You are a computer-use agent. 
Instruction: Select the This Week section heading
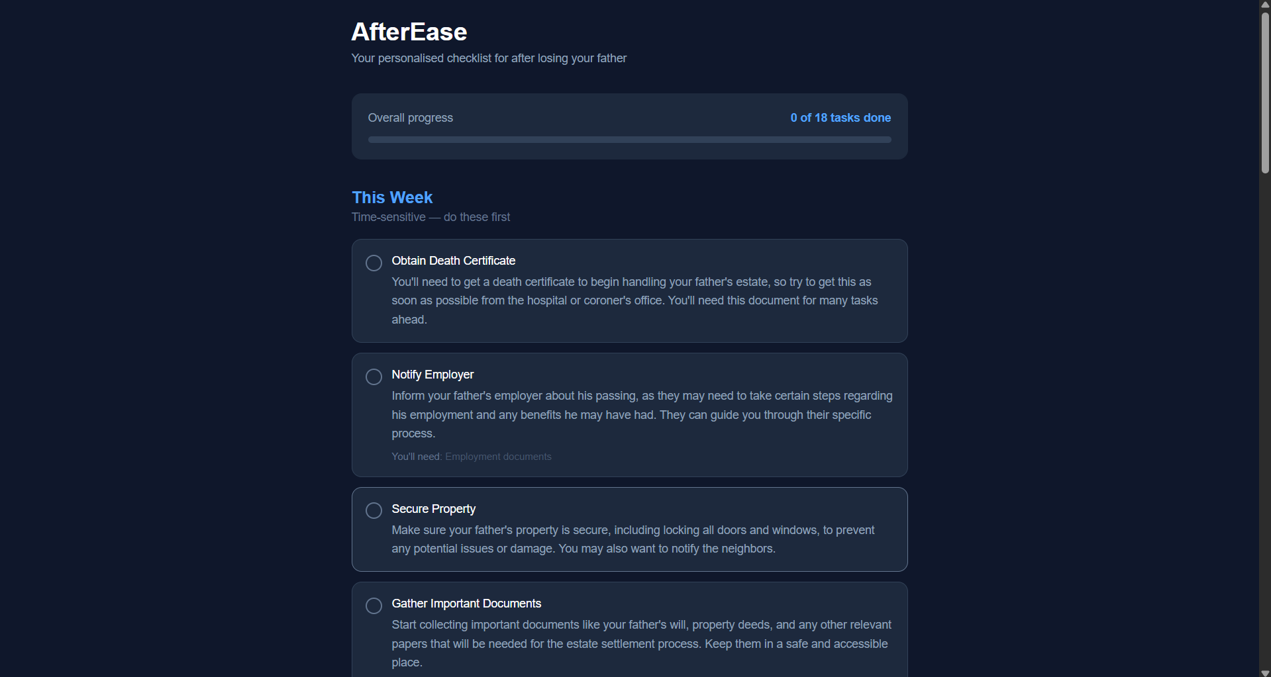(x=391, y=197)
